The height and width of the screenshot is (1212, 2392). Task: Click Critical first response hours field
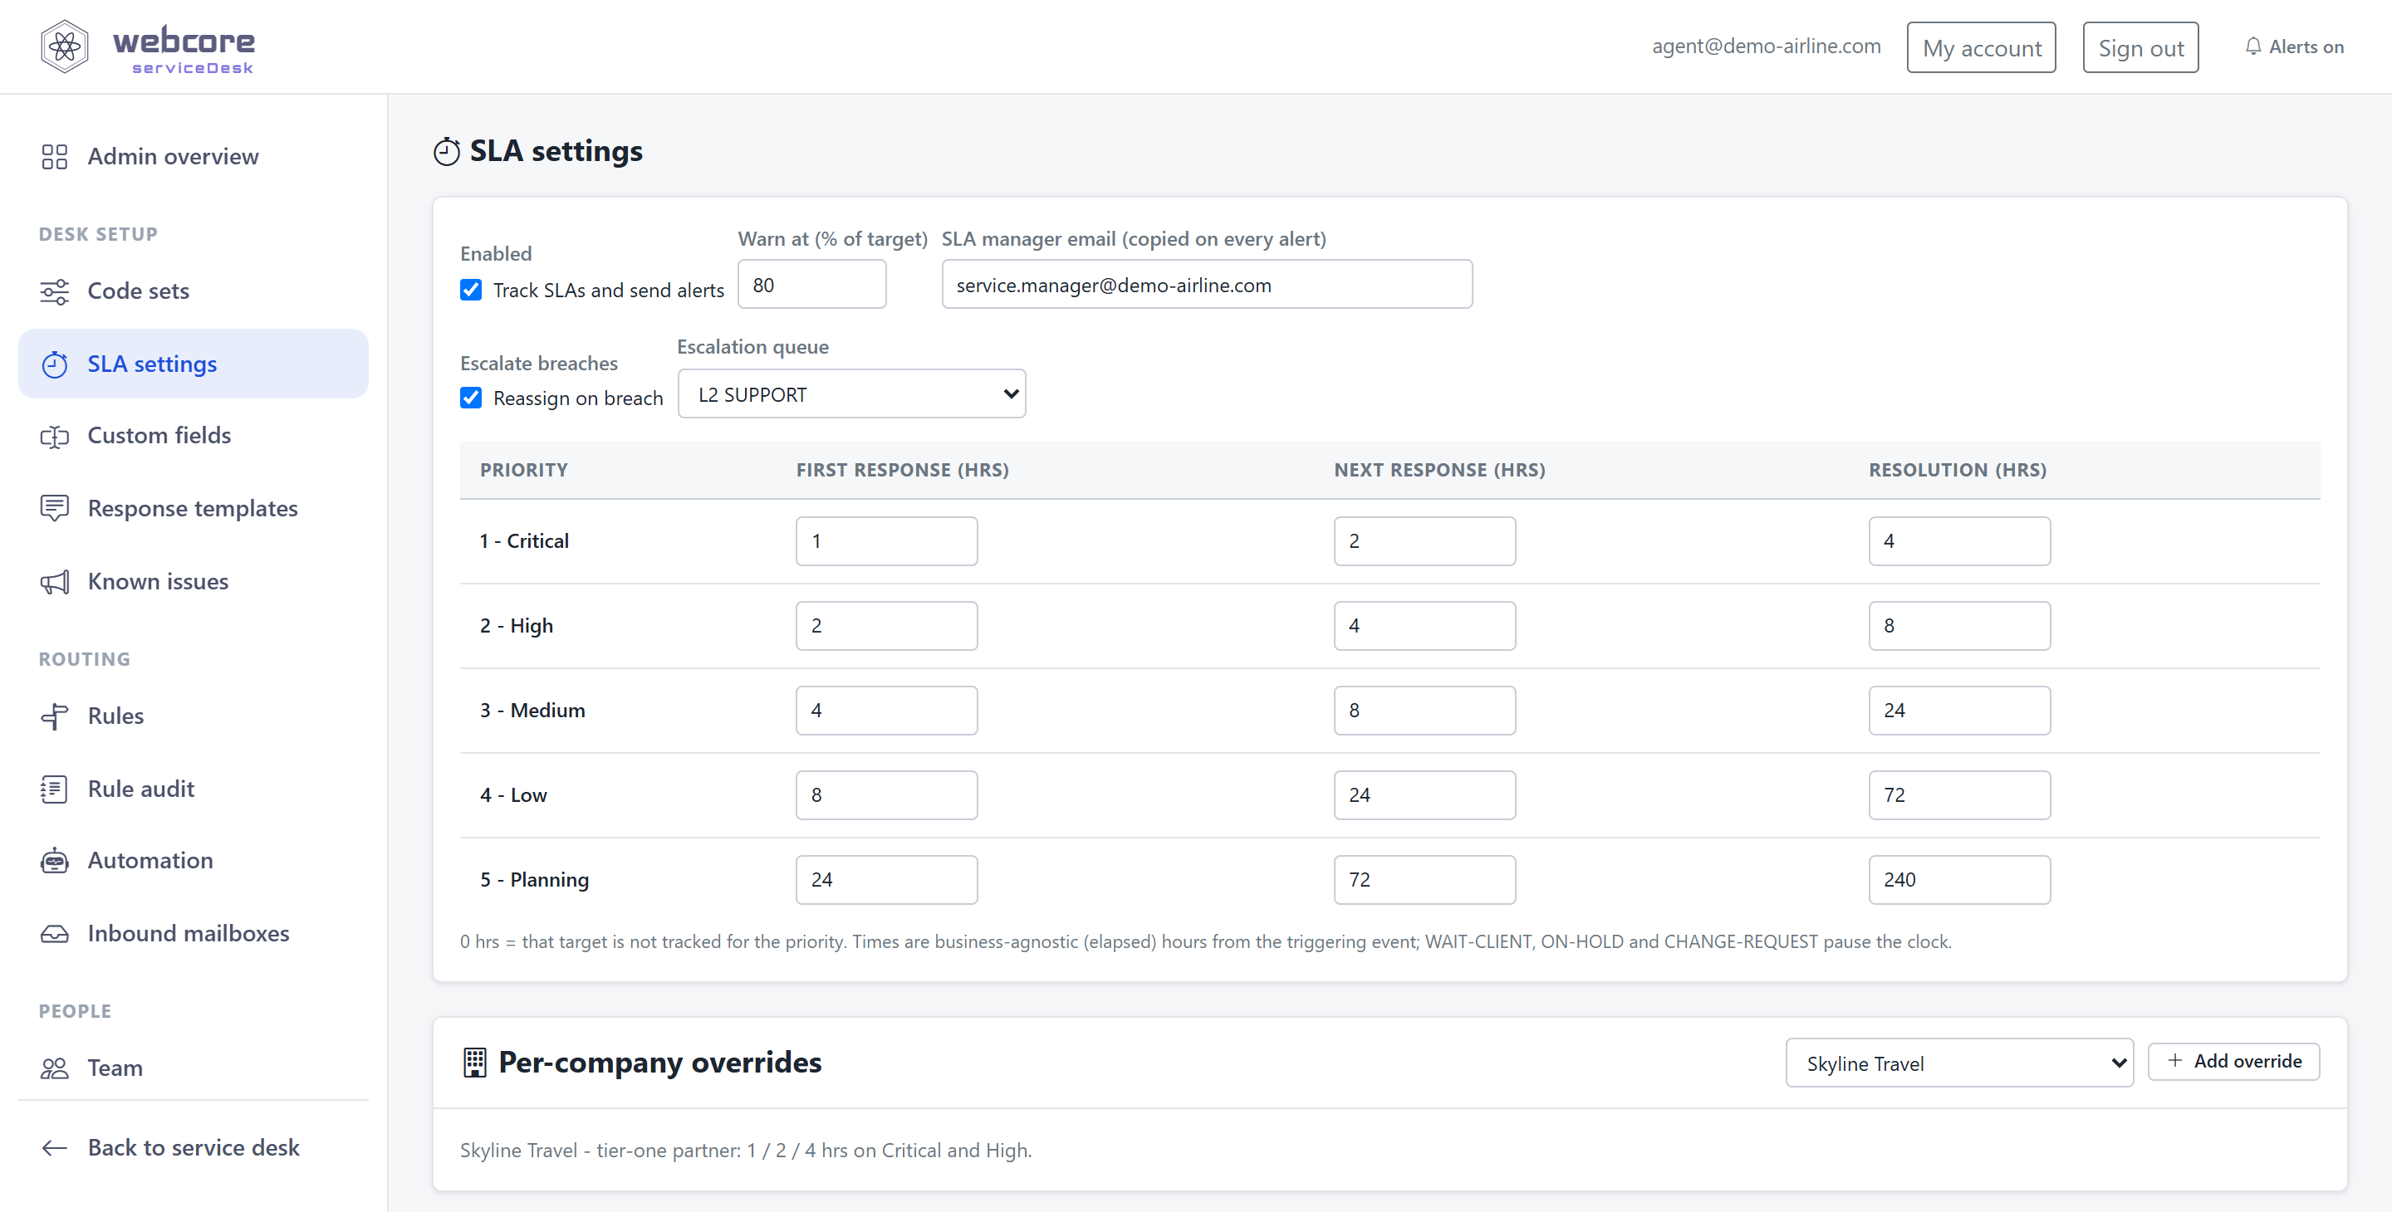[x=886, y=541]
